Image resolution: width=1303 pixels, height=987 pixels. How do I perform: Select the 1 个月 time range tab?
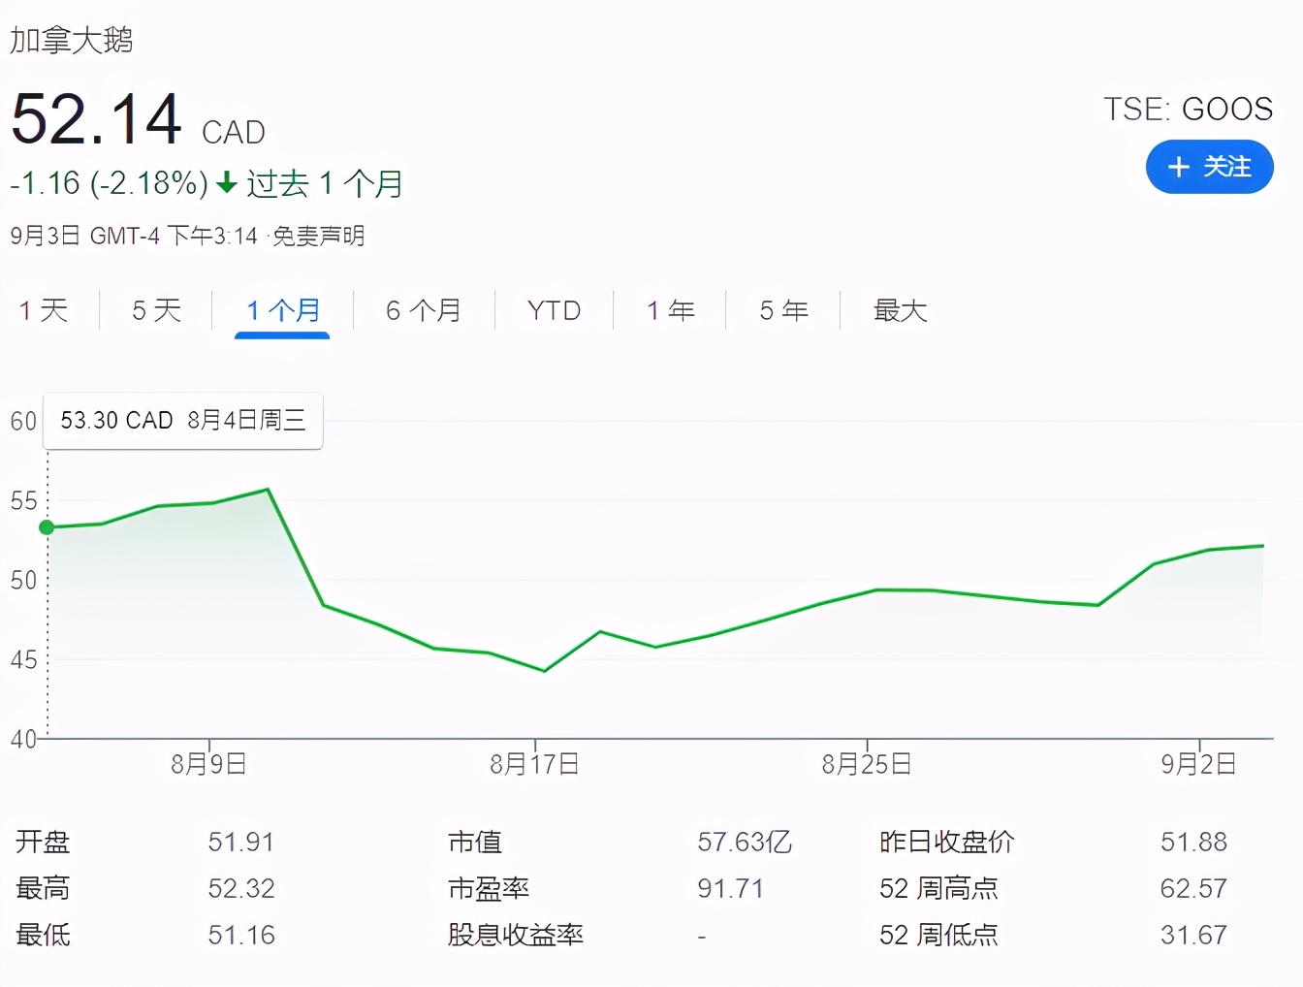pos(282,310)
